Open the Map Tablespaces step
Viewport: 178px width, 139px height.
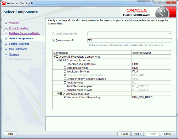(x=18, y=49)
